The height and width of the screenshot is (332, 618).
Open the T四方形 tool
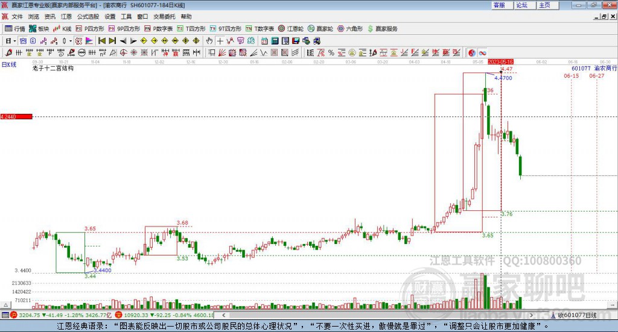click(191, 29)
